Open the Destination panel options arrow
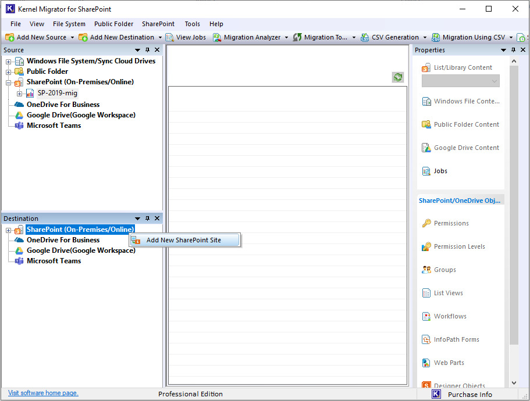This screenshot has height=401, width=530. coord(137,219)
